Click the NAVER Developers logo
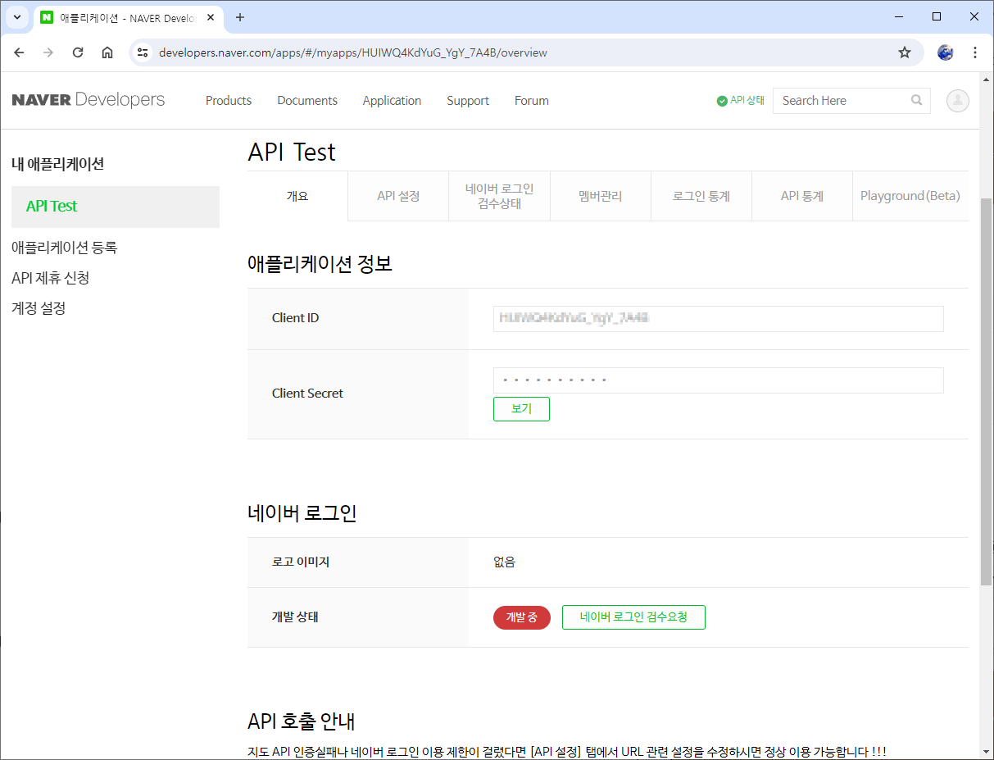This screenshot has width=994, height=760. 89,100
